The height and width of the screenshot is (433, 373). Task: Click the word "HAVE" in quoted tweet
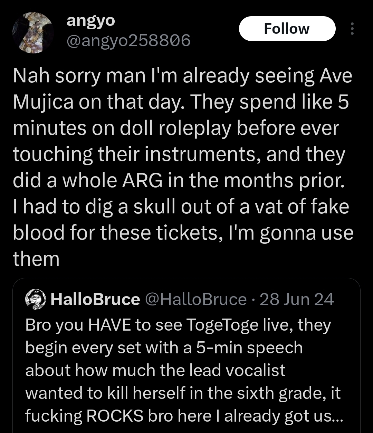[x=109, y=324]
